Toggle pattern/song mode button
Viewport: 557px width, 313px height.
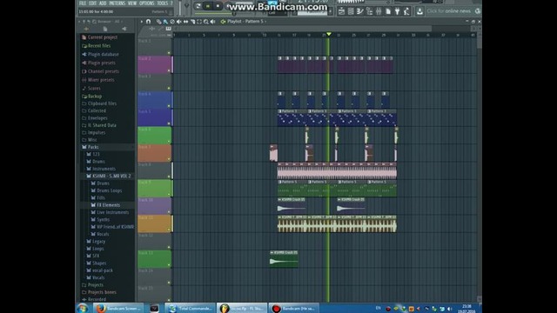[198, 6]
